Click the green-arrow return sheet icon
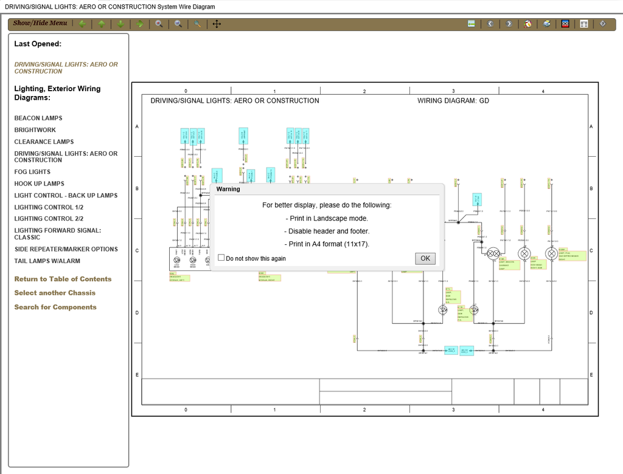Screen dimensions: 623x474 (x=472, y=24)
